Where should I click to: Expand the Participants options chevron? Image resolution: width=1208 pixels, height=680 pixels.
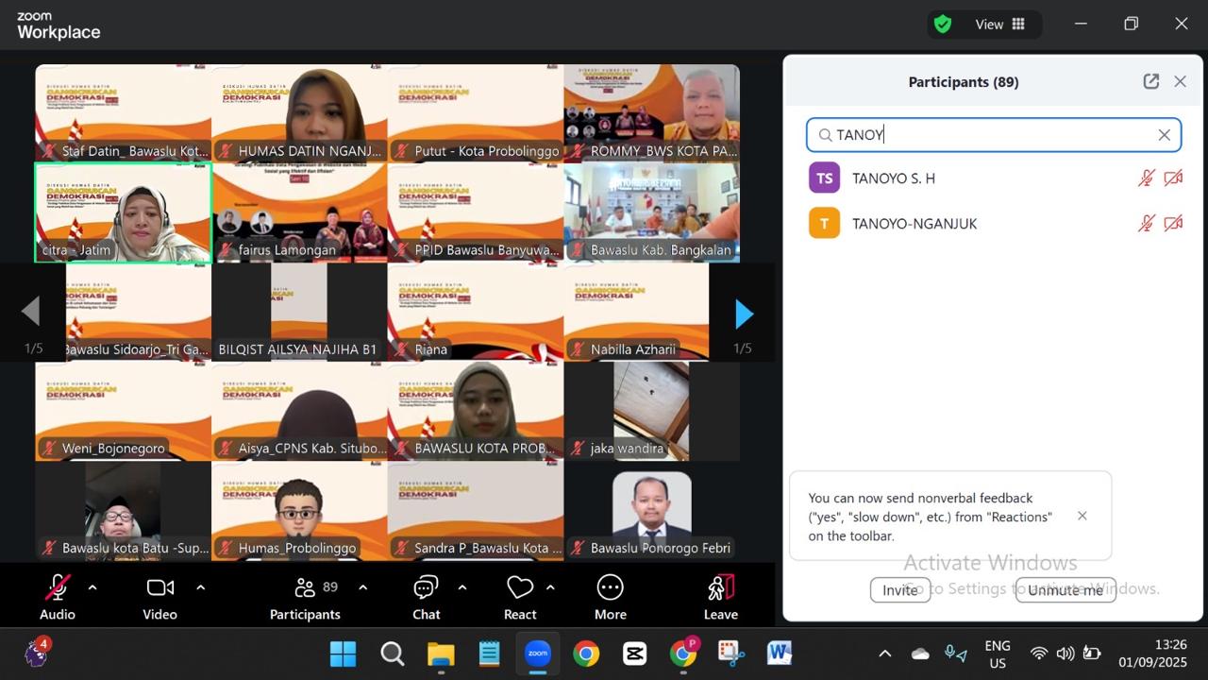click(362, 587)
